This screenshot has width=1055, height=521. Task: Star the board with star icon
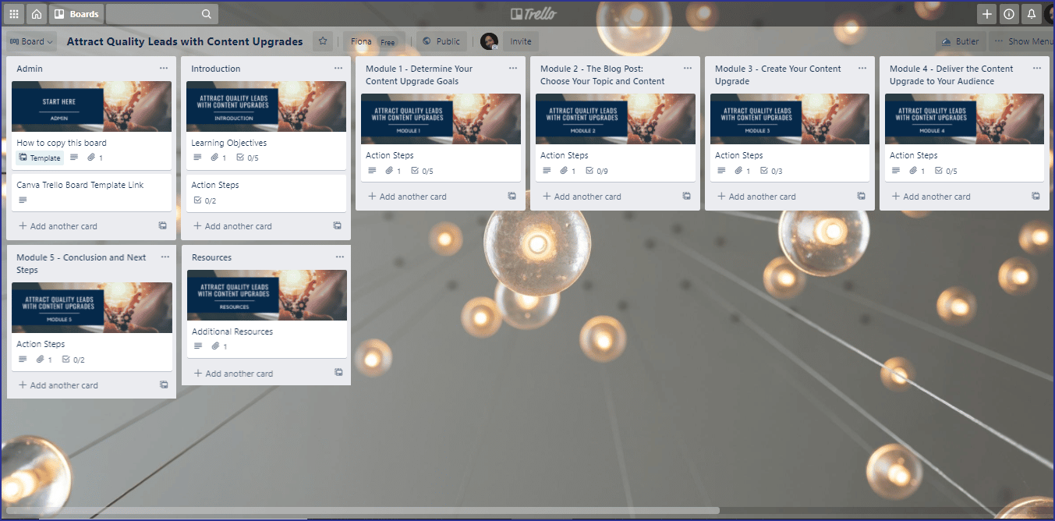322,41
